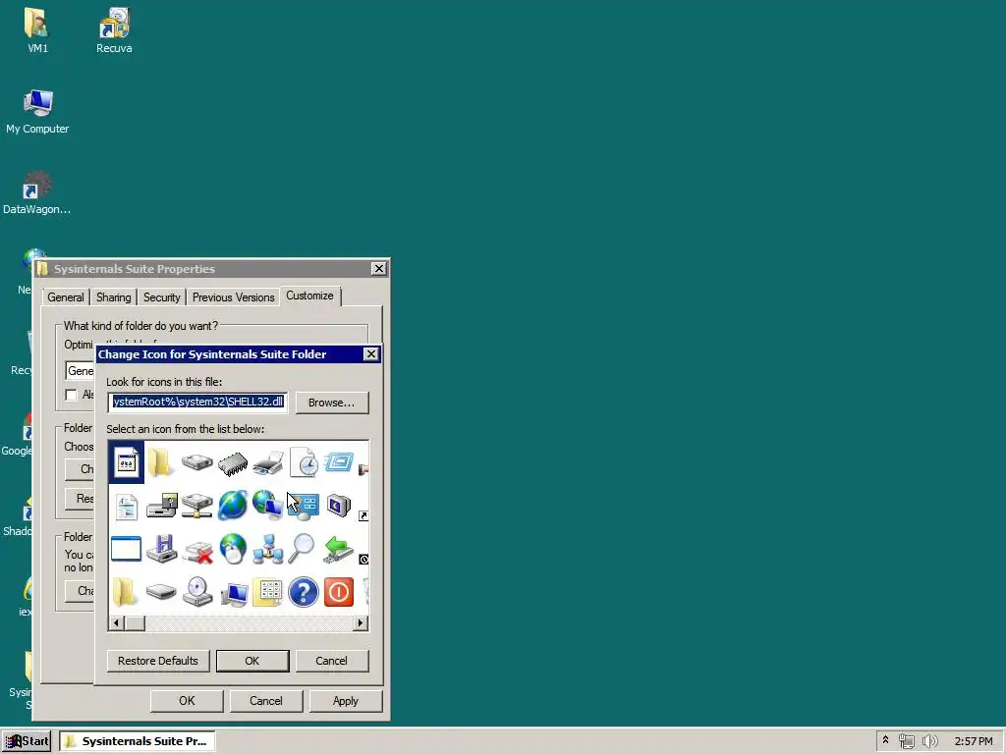Viewport: 1006px width, 754px height.
Task: Click Sysinternals Suite Pr... taskbar button
Action: (138, 741)
